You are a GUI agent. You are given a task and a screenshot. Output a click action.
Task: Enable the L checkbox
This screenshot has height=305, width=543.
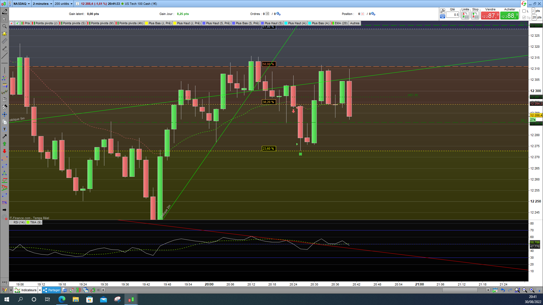coord(524,11)
